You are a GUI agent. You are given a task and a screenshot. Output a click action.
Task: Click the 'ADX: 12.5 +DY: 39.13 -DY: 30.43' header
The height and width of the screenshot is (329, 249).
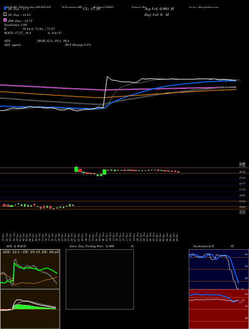point(30,252)
